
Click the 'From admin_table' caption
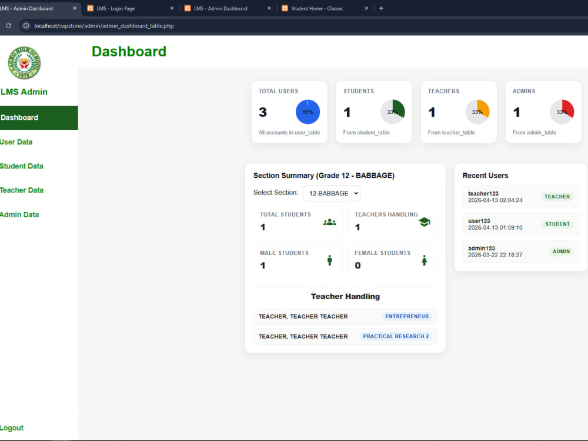[x=534, y=133]
